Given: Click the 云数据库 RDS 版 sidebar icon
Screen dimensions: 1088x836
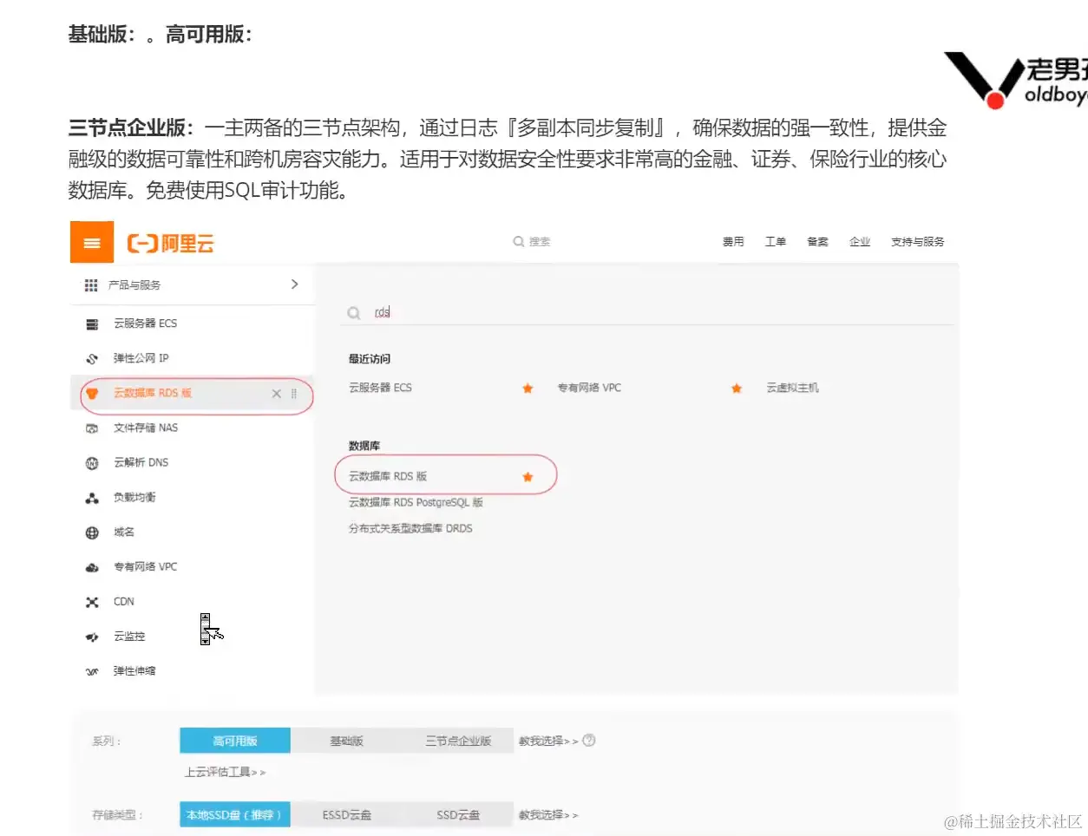Looking at the screenshot, I should tap(92, 394).
